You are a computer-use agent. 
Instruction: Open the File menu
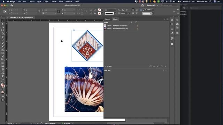tap(19, 1)
